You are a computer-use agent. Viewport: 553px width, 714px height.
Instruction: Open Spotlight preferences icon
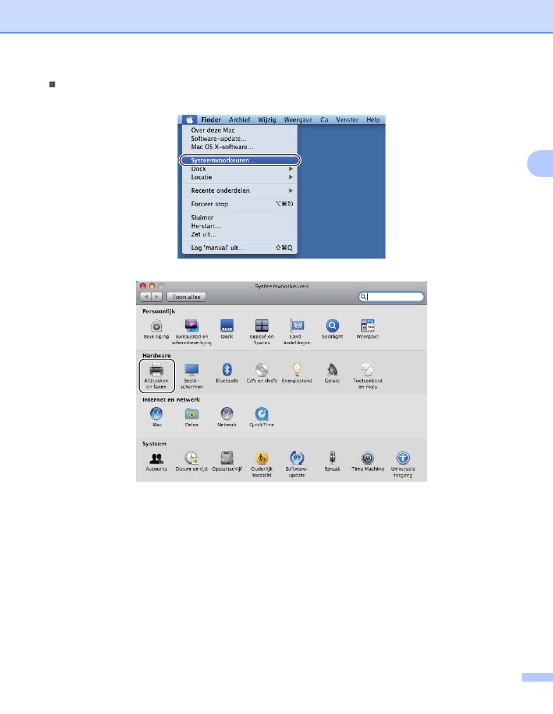click(x=332, y=330)
